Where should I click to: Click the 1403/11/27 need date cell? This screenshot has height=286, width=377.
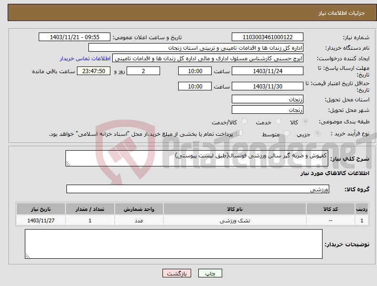point(41,220)
